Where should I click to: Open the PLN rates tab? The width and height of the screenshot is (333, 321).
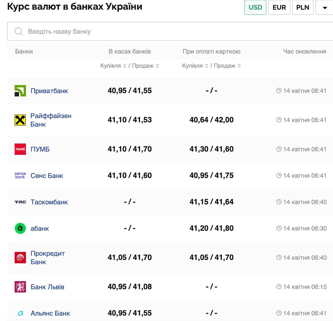coord(303,8)
